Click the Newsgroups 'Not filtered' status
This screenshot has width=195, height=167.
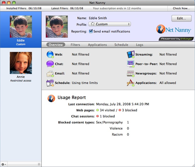click(168, 73)
